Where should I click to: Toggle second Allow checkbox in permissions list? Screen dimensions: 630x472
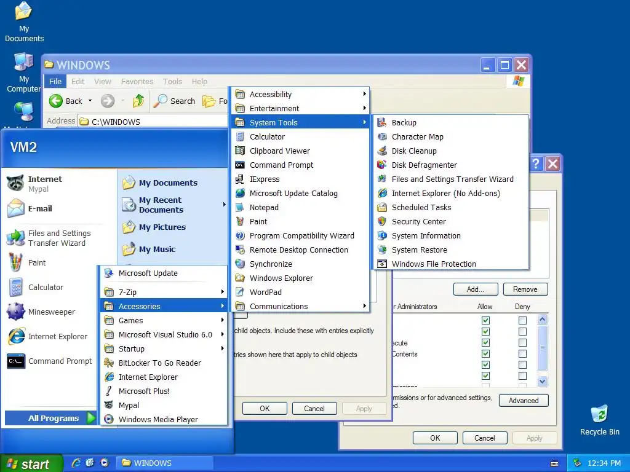[x=485, y=331]
